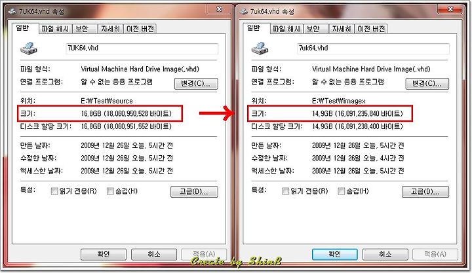Screen dimensions: 472x273
Task: Click 변경(C)... button in left dialog
Action: click(x=196, y=84)
